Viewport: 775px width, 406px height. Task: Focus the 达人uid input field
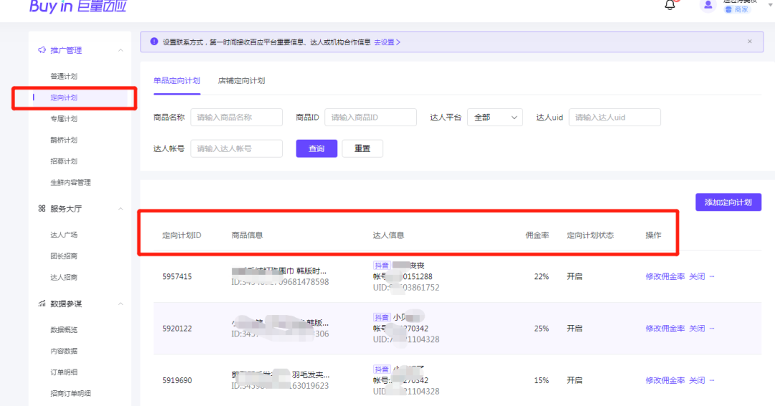pyautogui.click(x=614, y=118)
